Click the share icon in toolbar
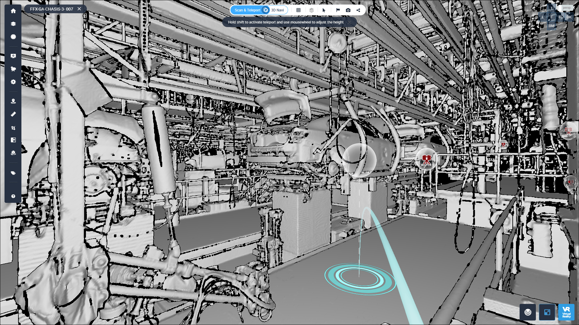 click(x=358, y=10)
